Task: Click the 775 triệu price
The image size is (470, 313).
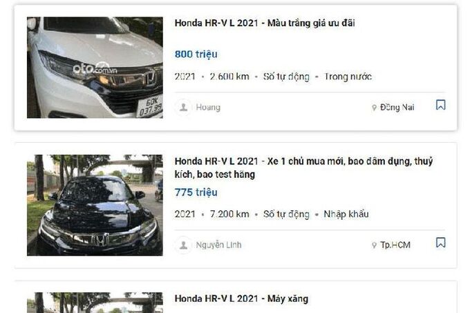Action: point(196,192)
